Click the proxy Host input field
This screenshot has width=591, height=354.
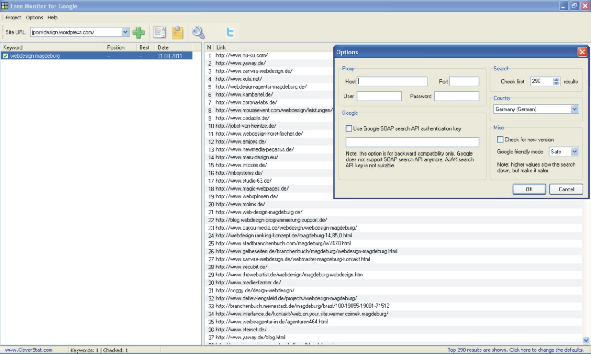(392, 82)
